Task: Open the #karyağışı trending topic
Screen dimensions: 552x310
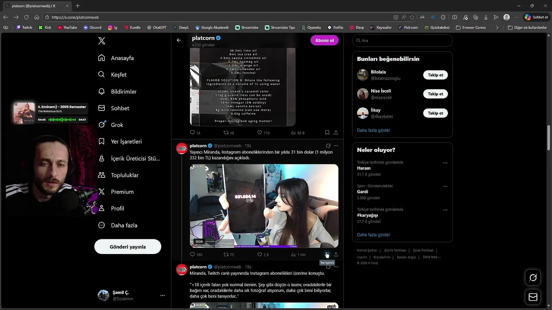Action: [367, 215]
